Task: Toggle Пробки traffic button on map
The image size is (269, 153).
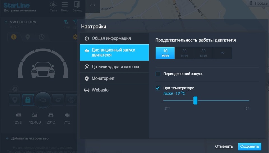Action: [259, 3]
